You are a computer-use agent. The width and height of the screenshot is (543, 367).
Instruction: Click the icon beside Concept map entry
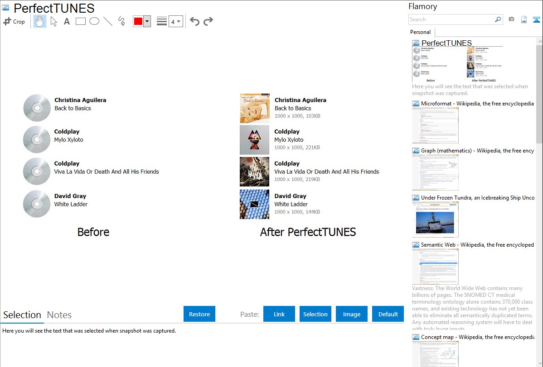pos(416,337)
